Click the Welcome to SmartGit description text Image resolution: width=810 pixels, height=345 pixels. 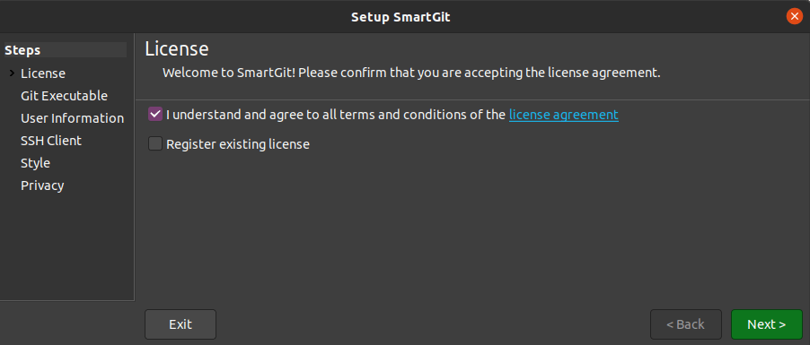point(411,73)
